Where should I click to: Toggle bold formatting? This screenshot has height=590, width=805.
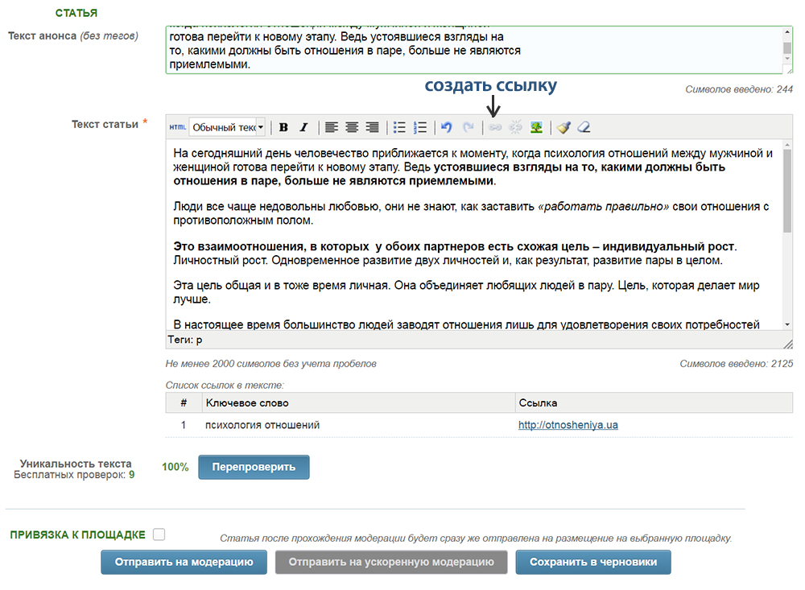coord(283,127)
